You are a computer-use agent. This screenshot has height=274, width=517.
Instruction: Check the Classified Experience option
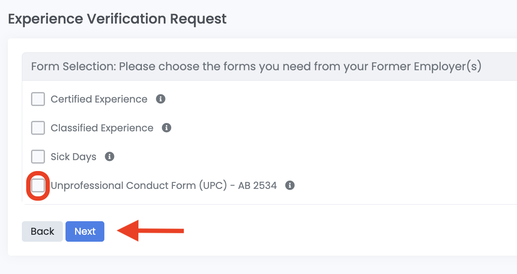38,128
